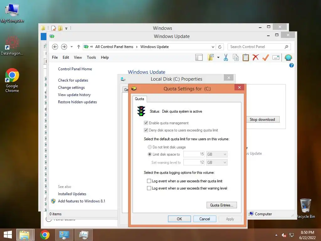Select Limit disk space to radio
The width and height of the screenshot is (321, 241).
[x=150, y=154]
